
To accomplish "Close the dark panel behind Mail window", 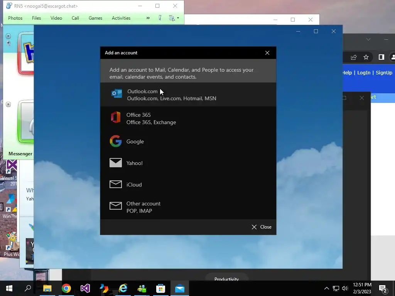I will pos(362,98).
